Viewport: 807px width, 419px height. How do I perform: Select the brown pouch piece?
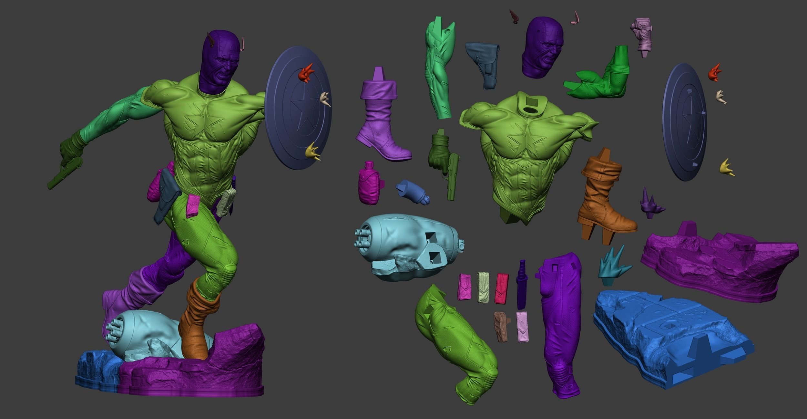click(x=501, y=326)
